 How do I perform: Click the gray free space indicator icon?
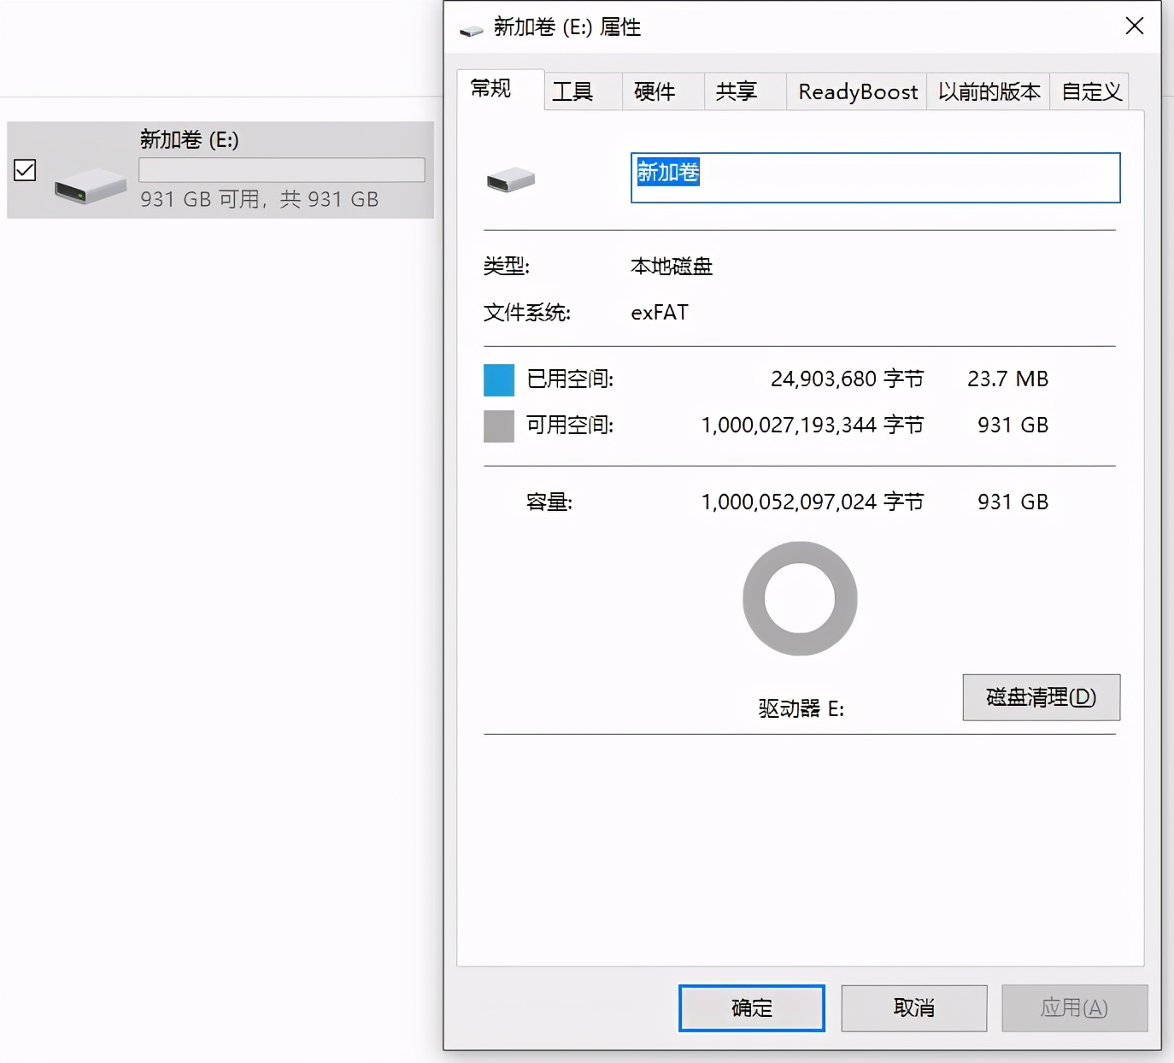(498, 425)
